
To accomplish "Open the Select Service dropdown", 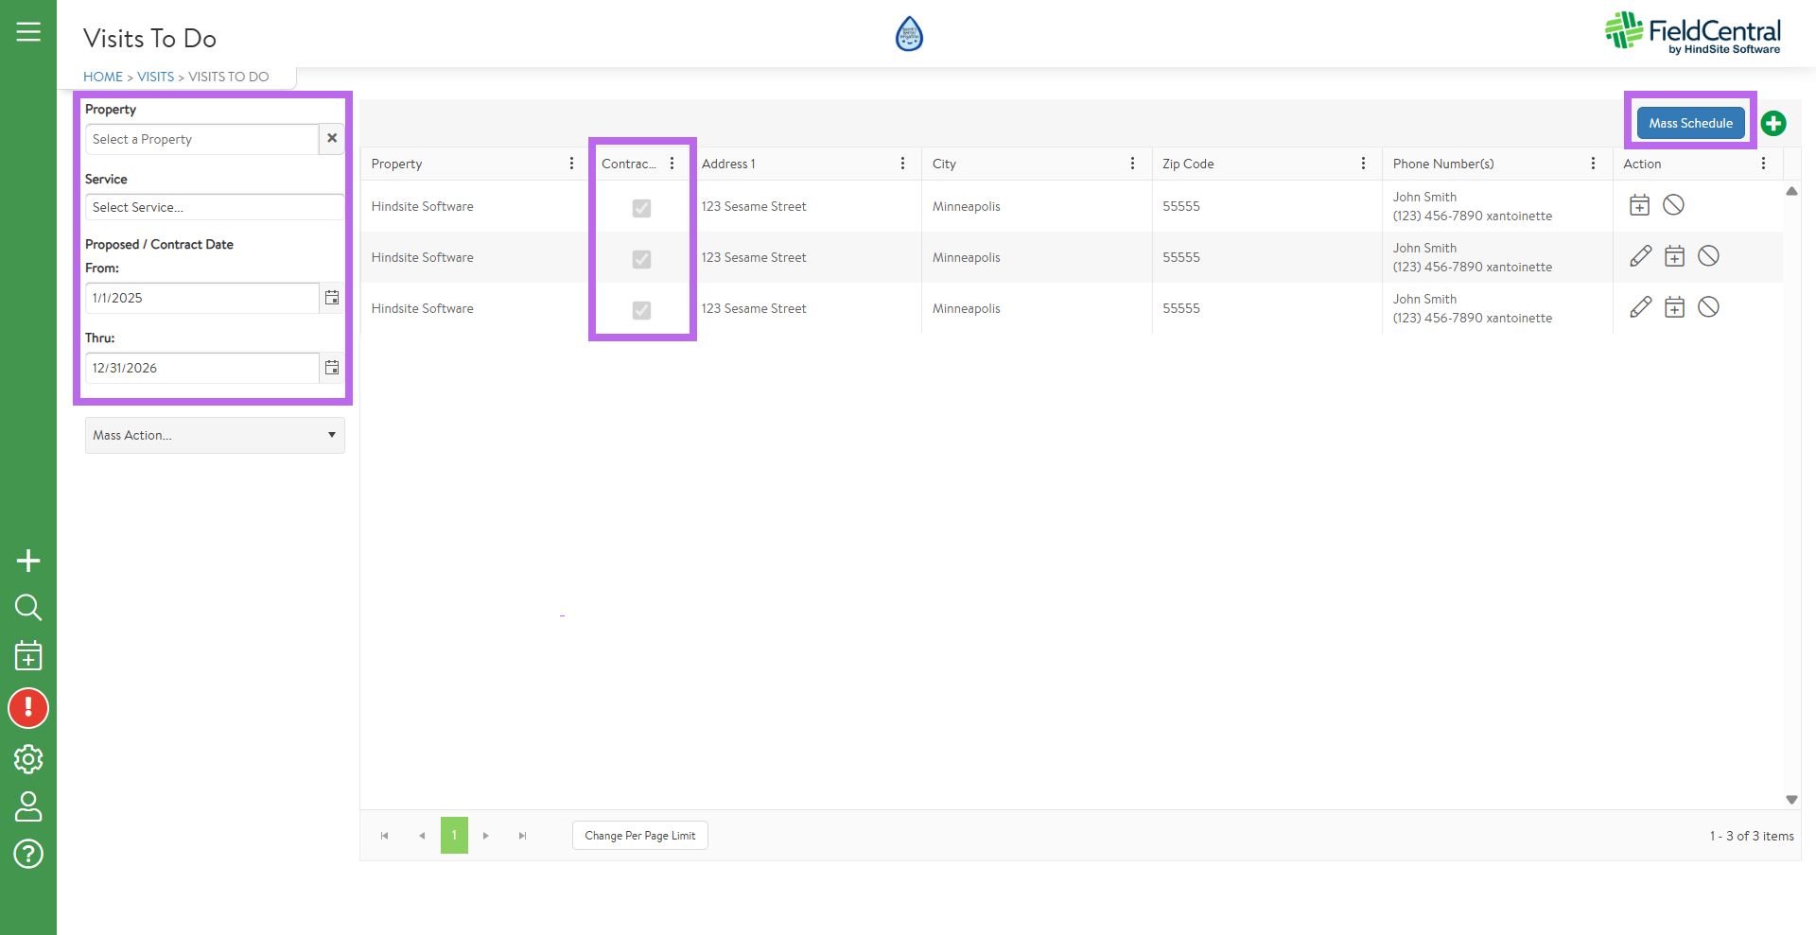I will tap(215, 207).
